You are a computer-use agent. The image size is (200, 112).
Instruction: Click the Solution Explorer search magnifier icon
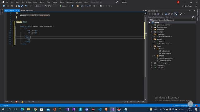(x=193, y=17)
